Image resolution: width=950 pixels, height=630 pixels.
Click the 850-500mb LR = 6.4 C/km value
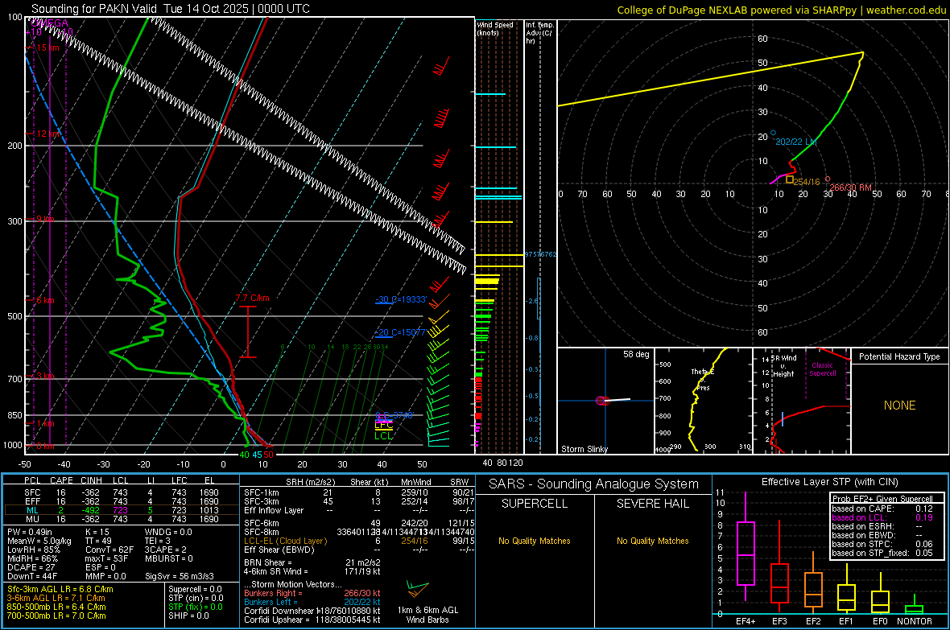(x=56, y=607)
